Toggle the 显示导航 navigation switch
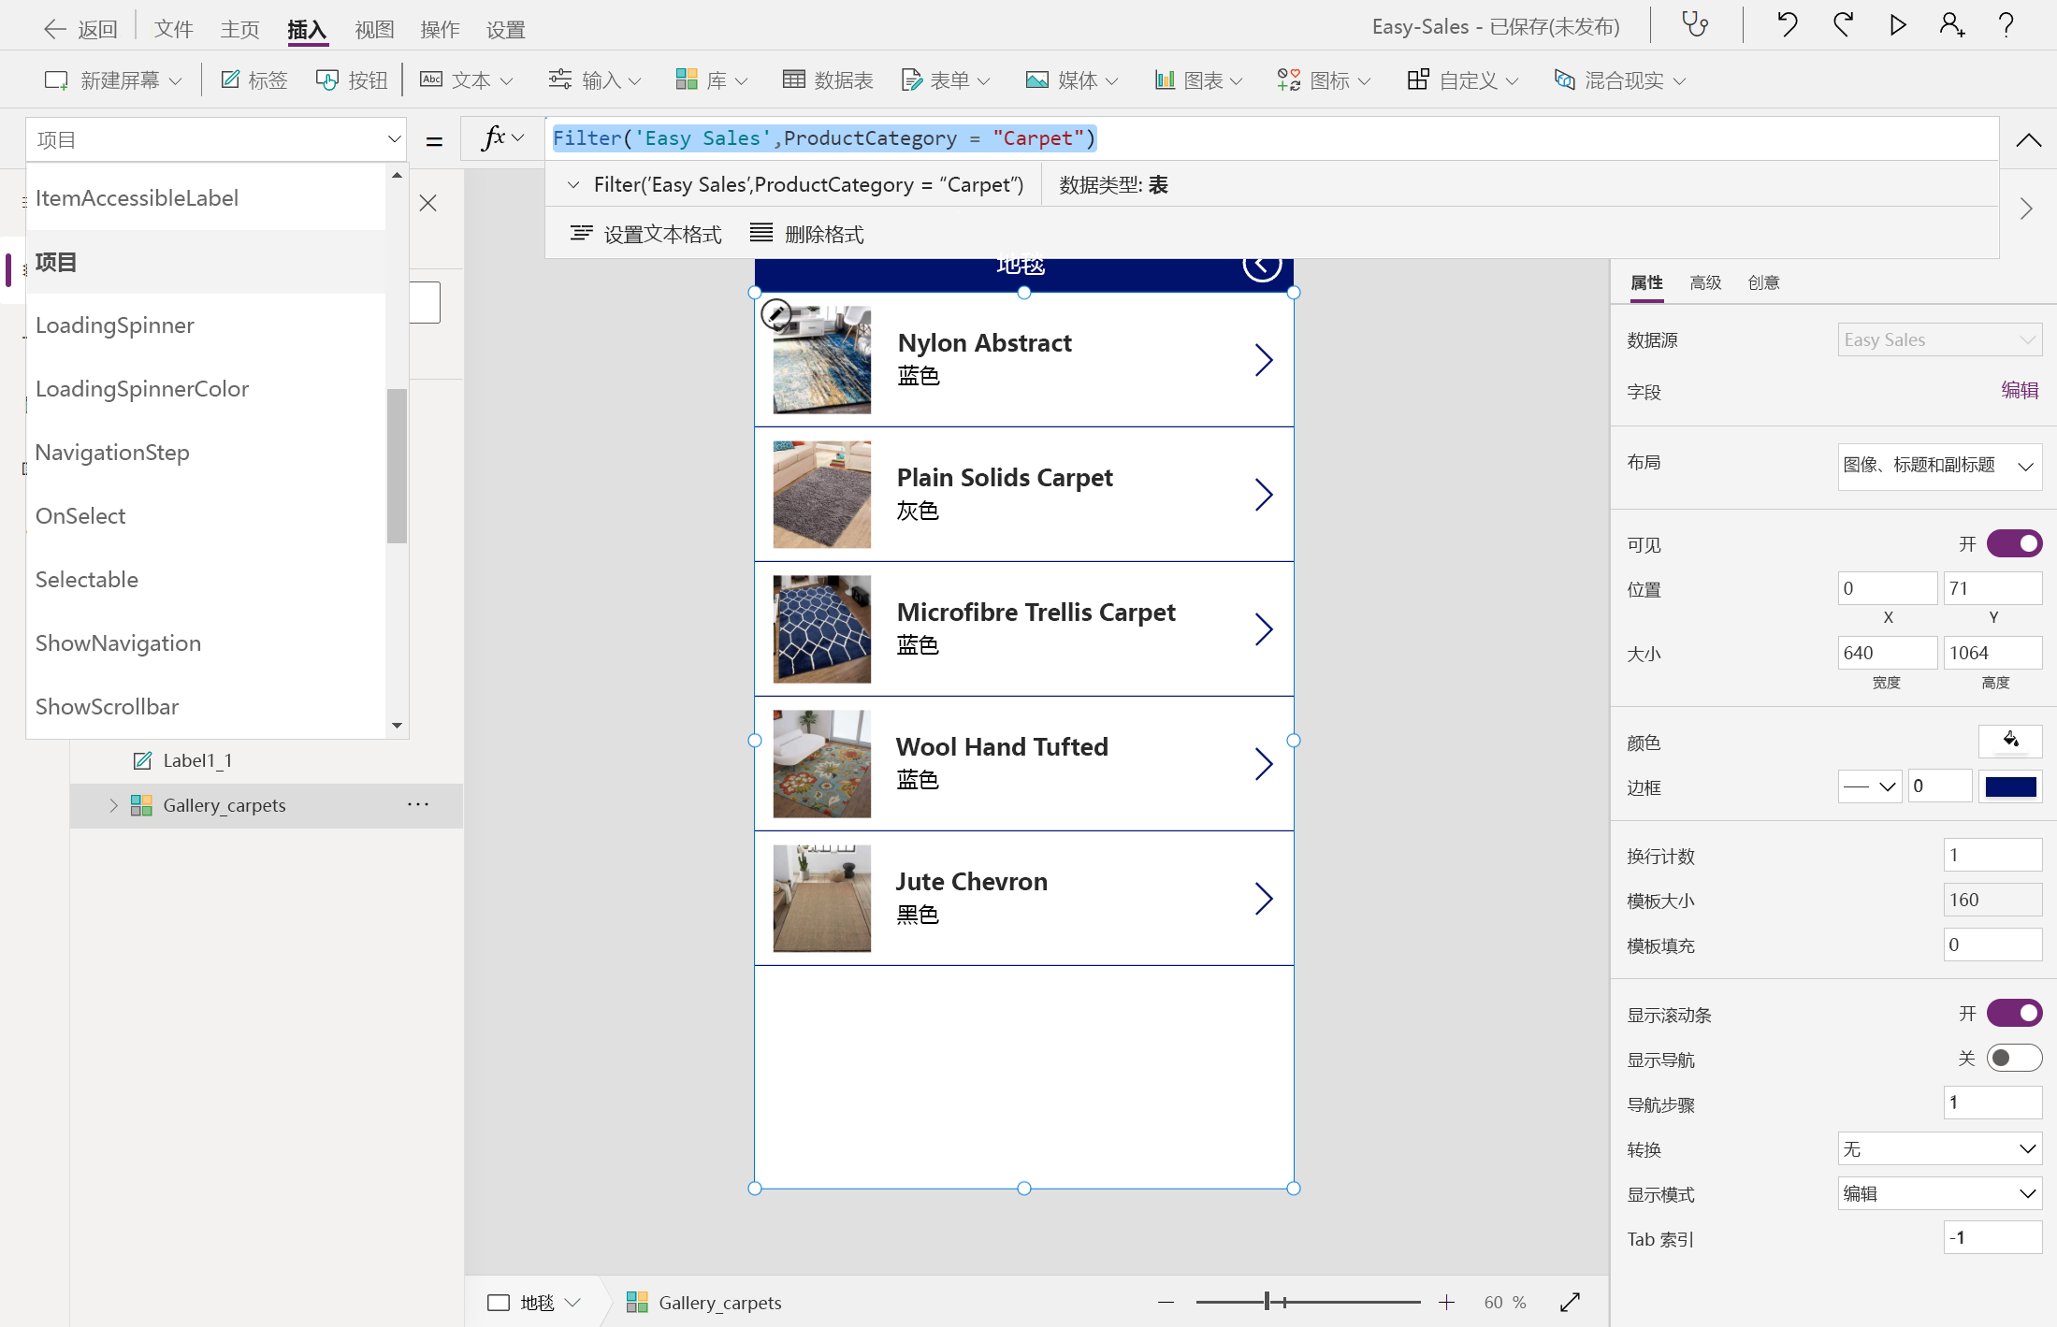 [x=2014, y=1058]
